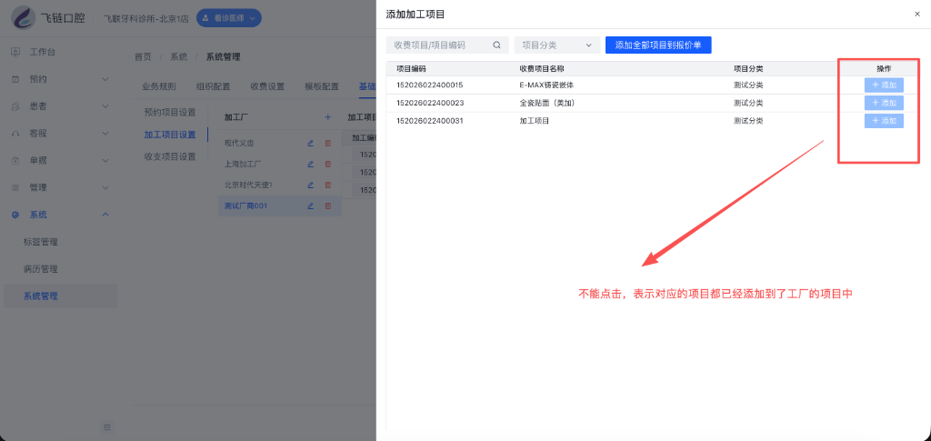This screenshot has height=441, width=931.
Task: Open the 看诊医师 role dropdown
Action: click(228, 18)
